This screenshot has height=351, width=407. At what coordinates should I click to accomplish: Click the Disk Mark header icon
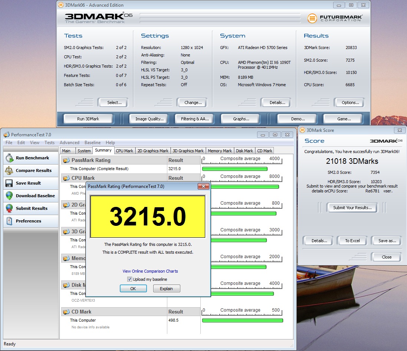(x=66, y=285)
